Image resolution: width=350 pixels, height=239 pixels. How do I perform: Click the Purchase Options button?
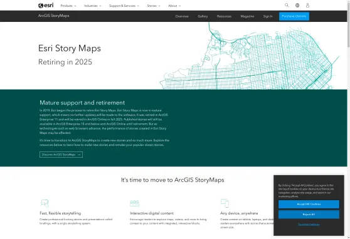click(294, 16)
